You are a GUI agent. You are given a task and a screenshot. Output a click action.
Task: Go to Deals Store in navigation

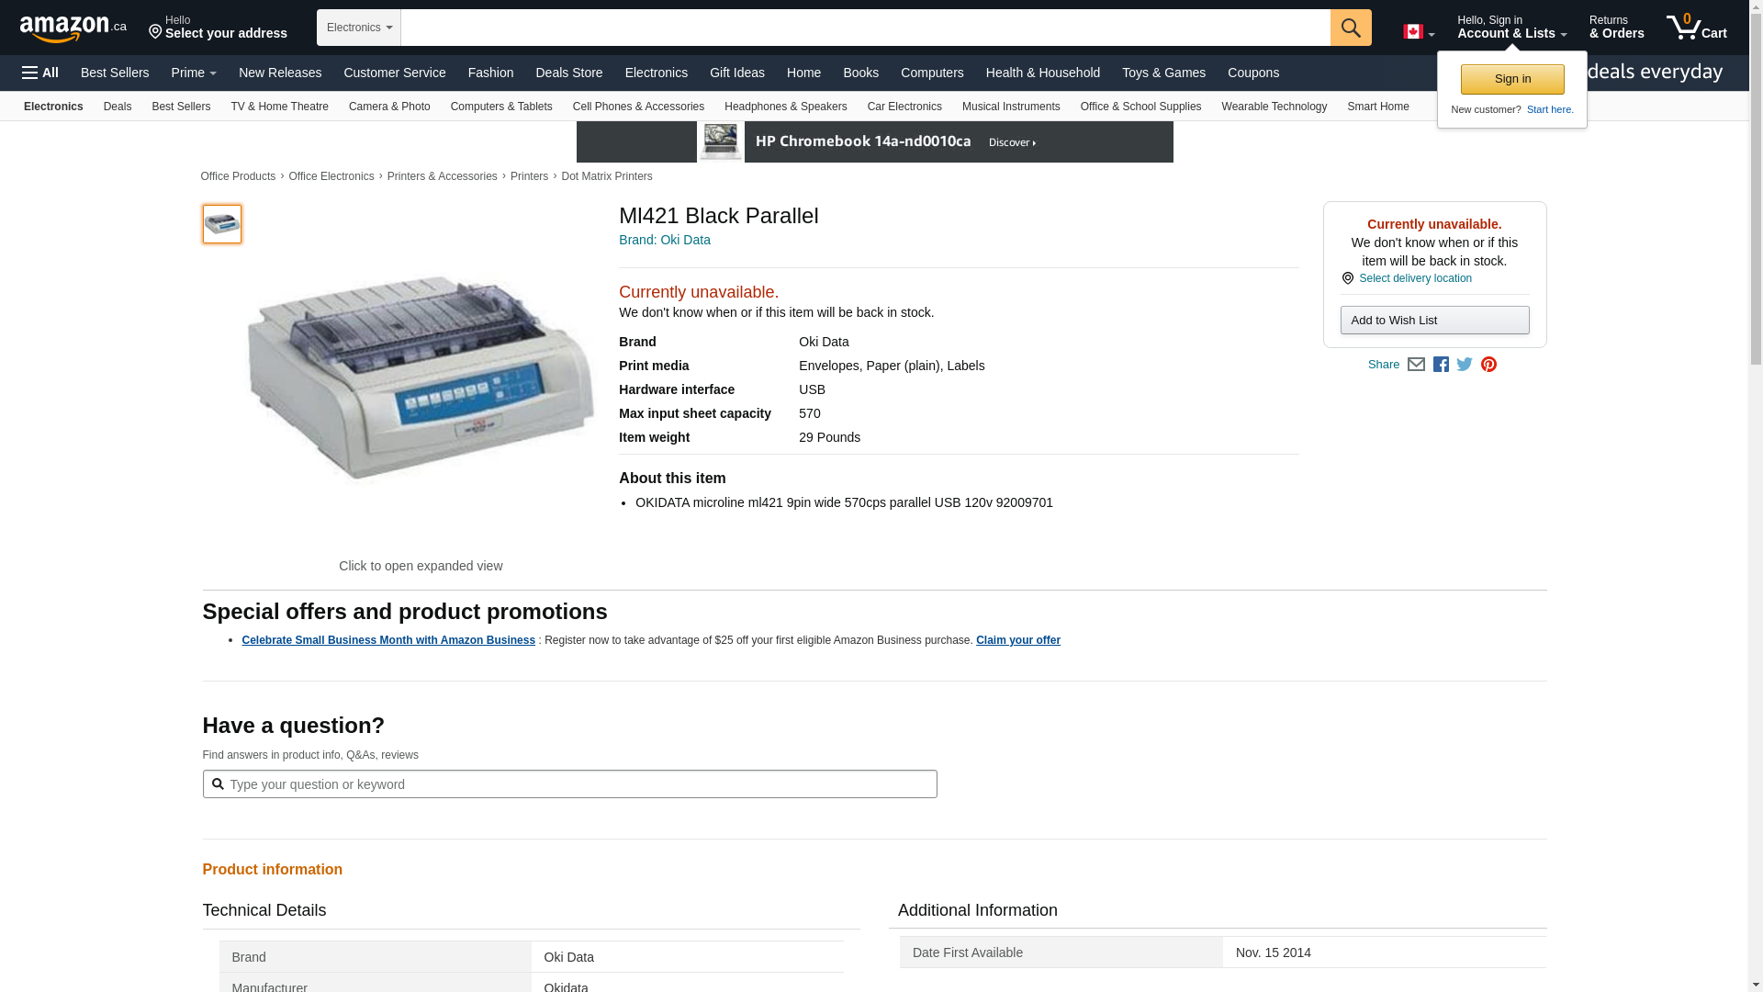point(568,73)
